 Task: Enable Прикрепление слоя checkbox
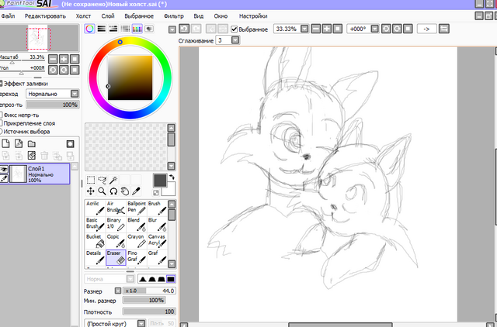[1, 123]
